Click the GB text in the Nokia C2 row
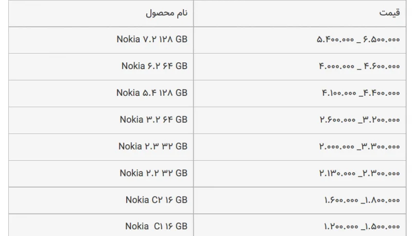 pyautogui.click(x=181, y=200)
